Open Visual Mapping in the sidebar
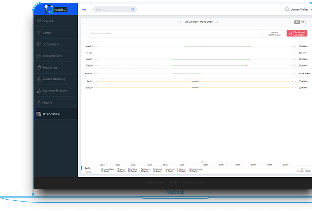 (56, 79)
